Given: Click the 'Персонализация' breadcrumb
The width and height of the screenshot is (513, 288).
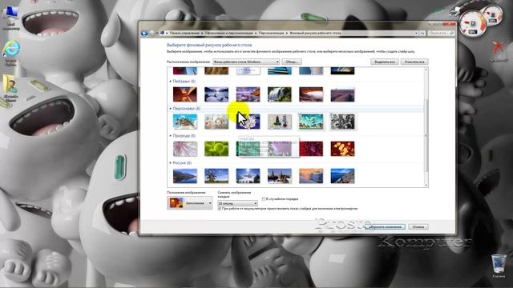Looking at the screenshot, I should (271, 33).
